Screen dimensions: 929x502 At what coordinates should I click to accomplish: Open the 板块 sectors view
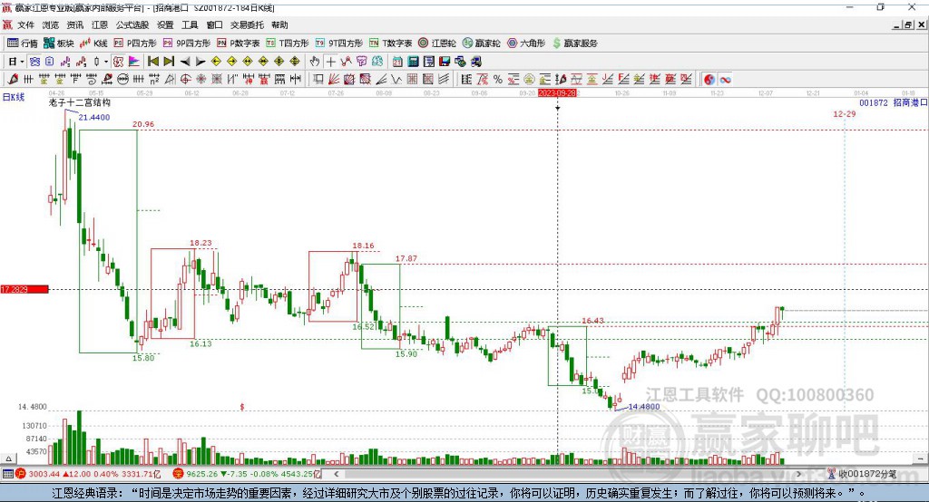[x=59, y=43]
